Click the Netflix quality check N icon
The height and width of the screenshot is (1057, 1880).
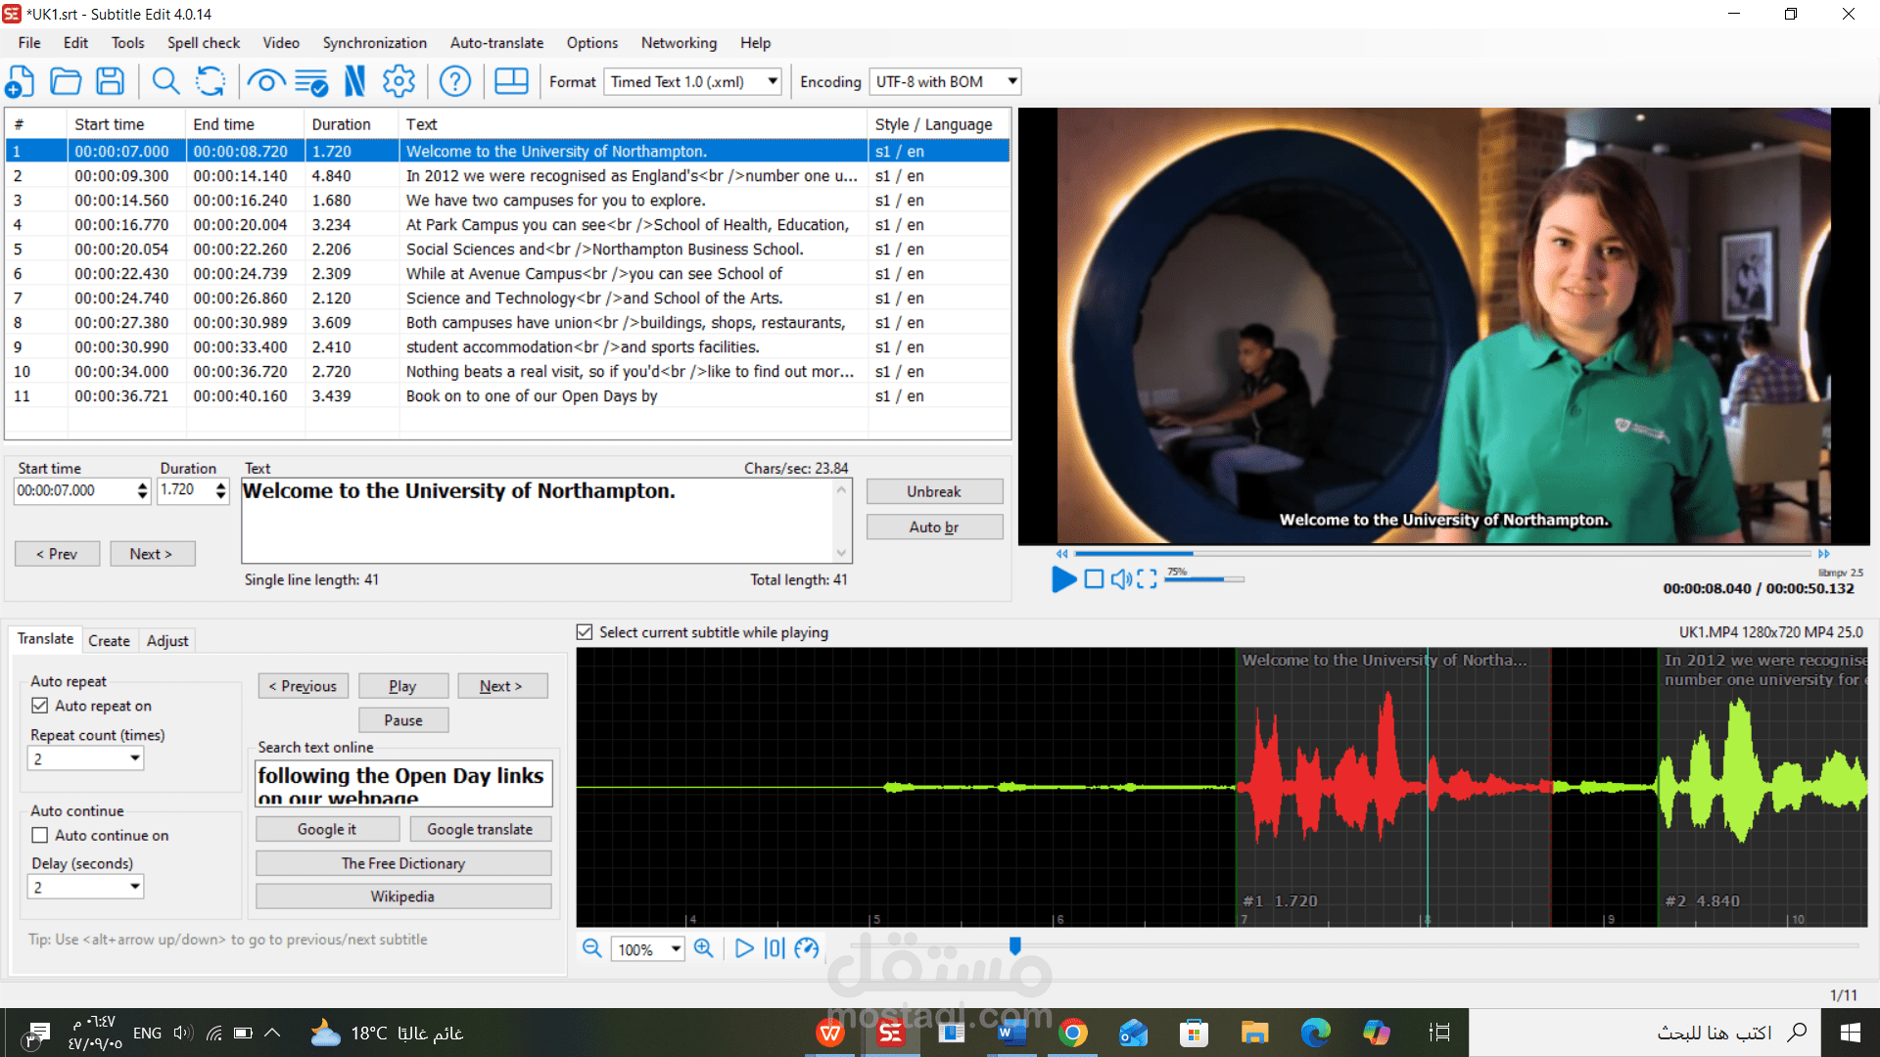354,81
